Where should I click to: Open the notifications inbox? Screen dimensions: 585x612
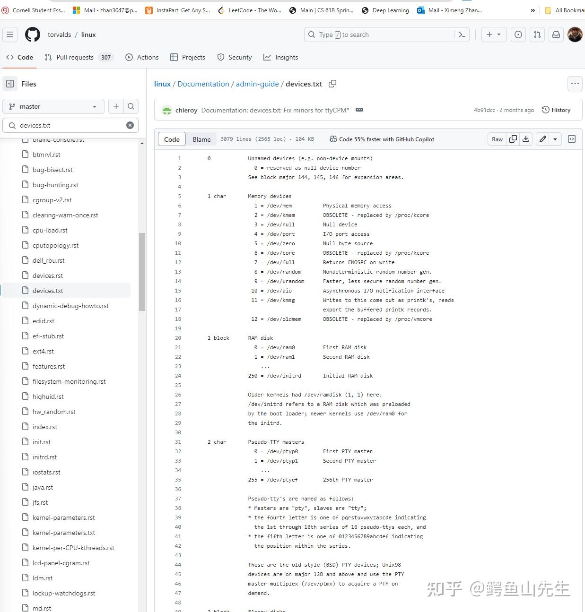556,34
